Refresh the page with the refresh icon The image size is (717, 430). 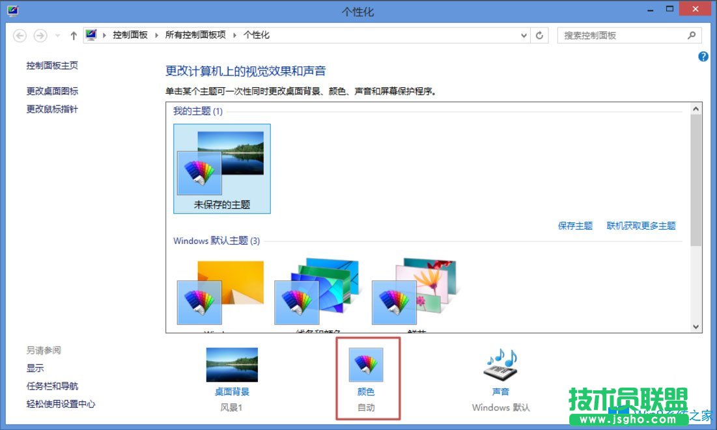(540, 35)
